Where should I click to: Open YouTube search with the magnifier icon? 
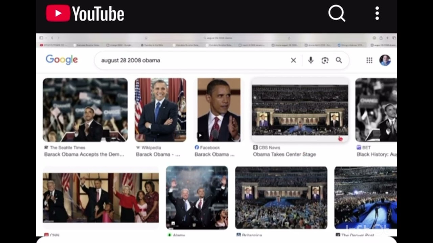pyautogui.click(x=337, y=13)
